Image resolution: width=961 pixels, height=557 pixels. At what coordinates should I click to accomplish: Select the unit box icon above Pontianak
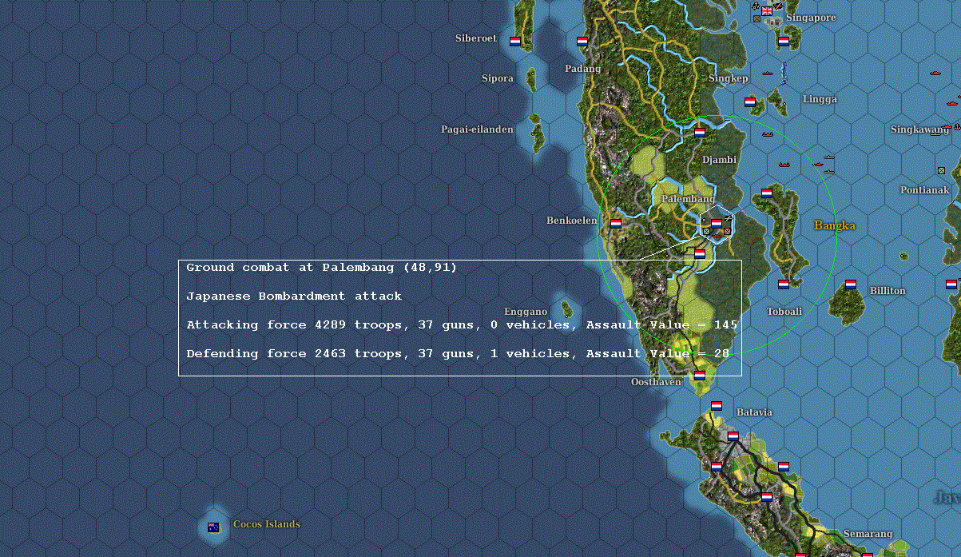[941, 170]
